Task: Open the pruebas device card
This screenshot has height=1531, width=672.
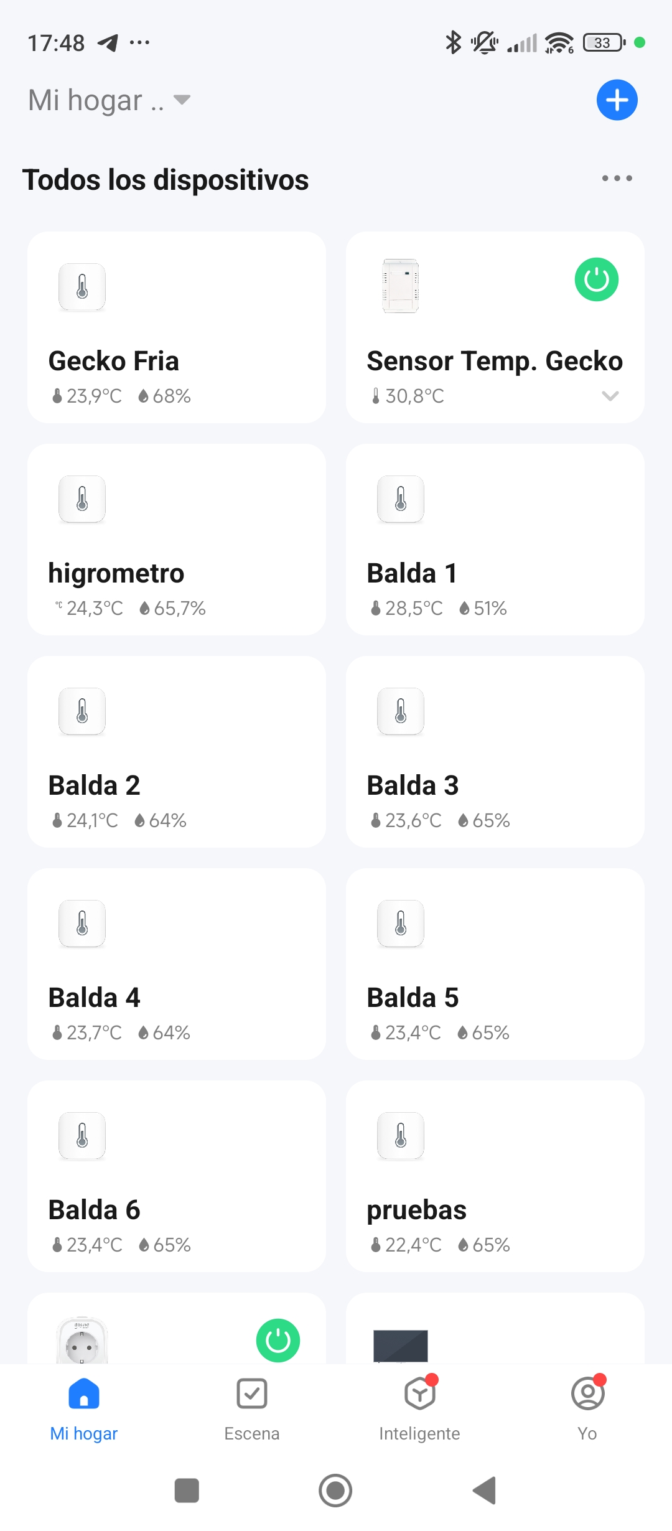Action: [x=495, y=1176]
